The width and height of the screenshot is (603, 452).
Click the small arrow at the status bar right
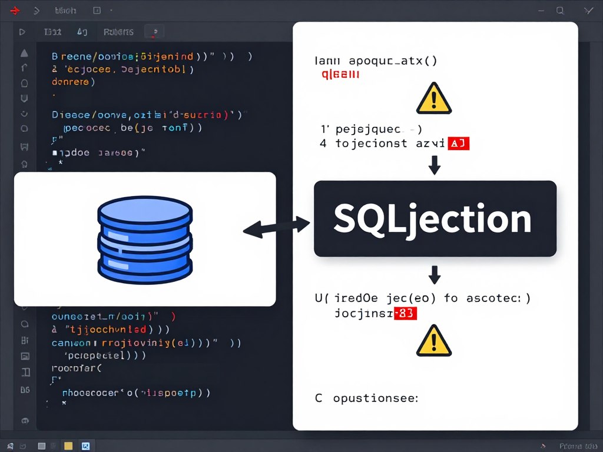pos(543,446)
